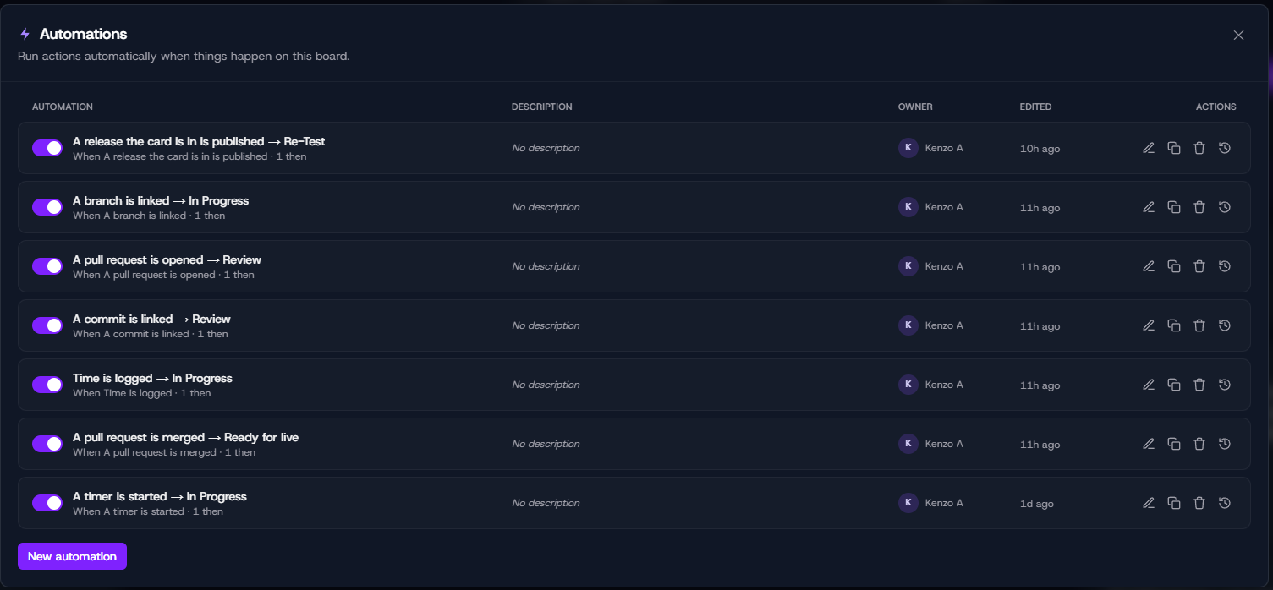Turn off the 'A commit is linked' toggle
The width and height of the screenshot is (1273, 590).
47,325
